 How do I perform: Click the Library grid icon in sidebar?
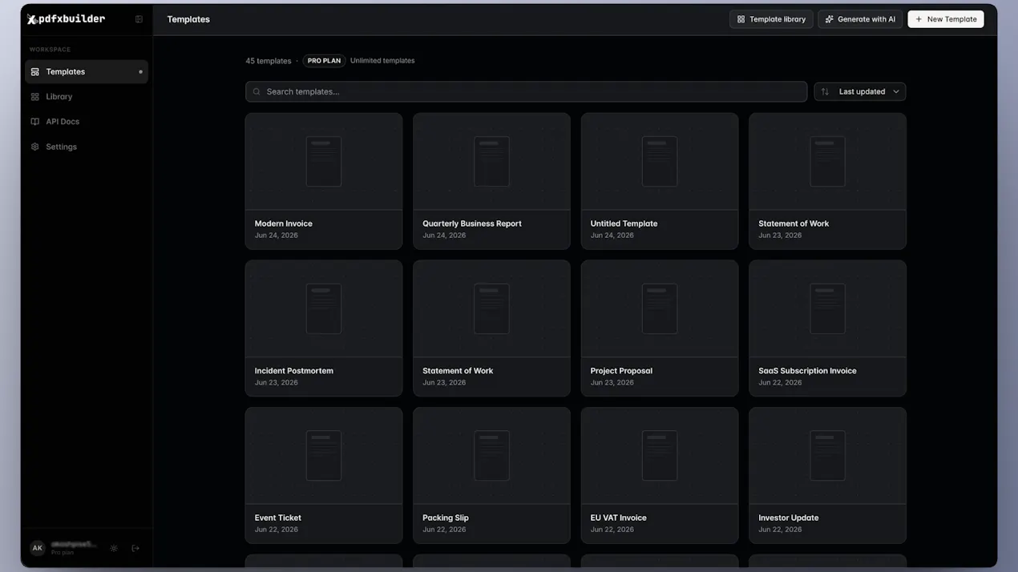tap(34, 97)
